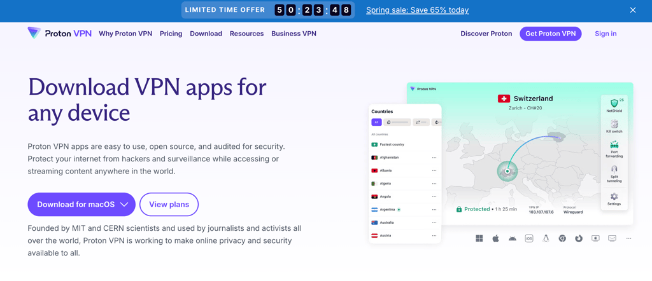Image resolution: width=652 pixels, height=281 pixels.
Task: Click the Austria country name
Action: [385, 235]
